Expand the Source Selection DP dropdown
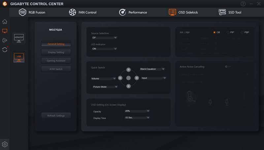Screen dimensions: 264x150 coord(104,38)
